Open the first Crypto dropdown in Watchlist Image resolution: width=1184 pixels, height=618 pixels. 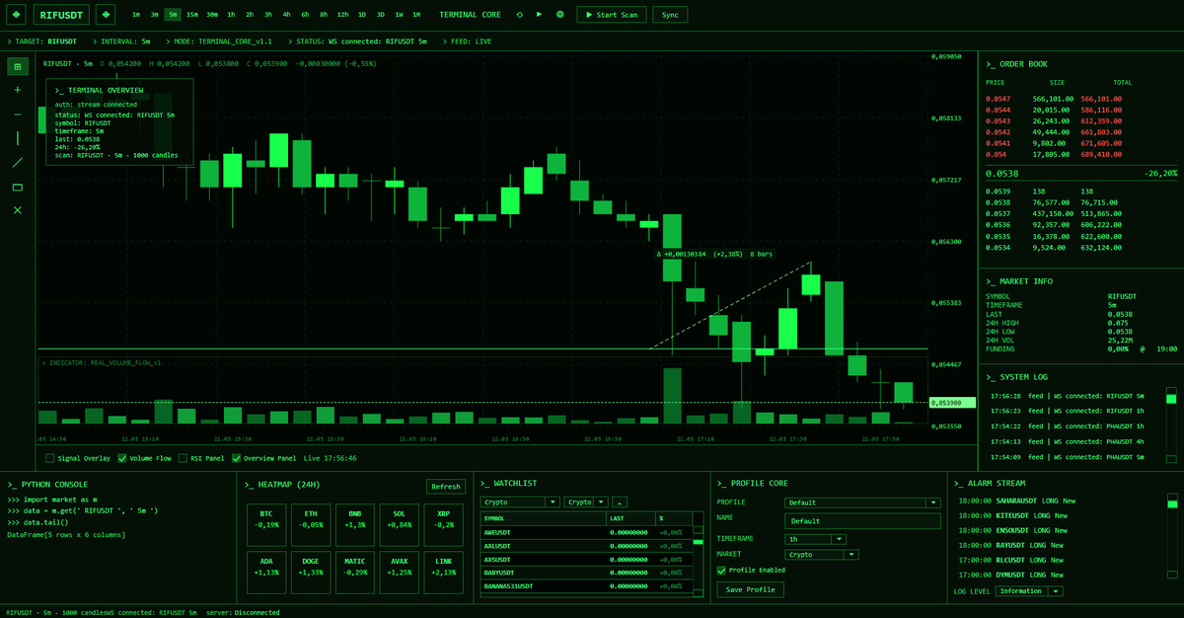click(521, 502)
